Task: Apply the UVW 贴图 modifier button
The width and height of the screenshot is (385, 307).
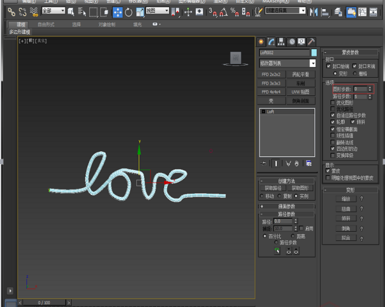Action: (300, 92)
